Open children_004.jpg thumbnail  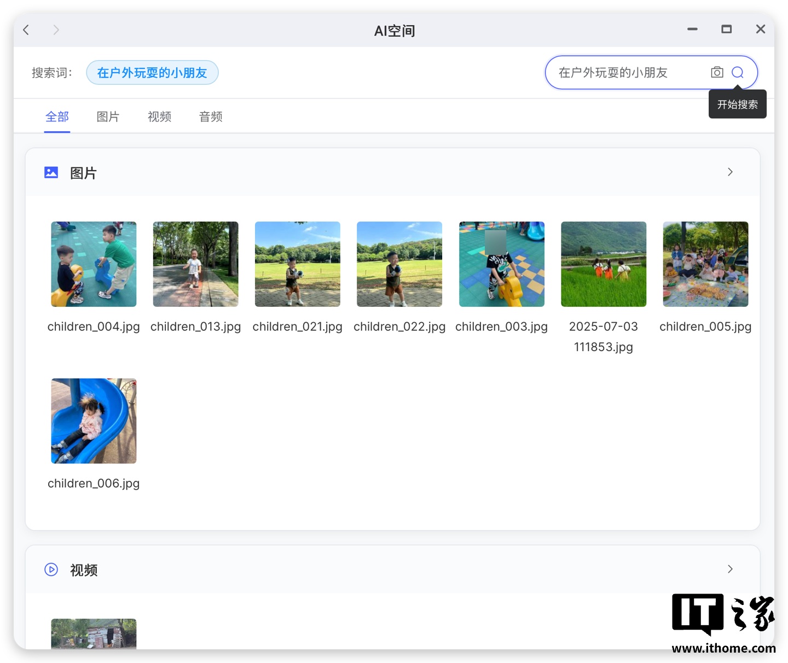(94, 264)
